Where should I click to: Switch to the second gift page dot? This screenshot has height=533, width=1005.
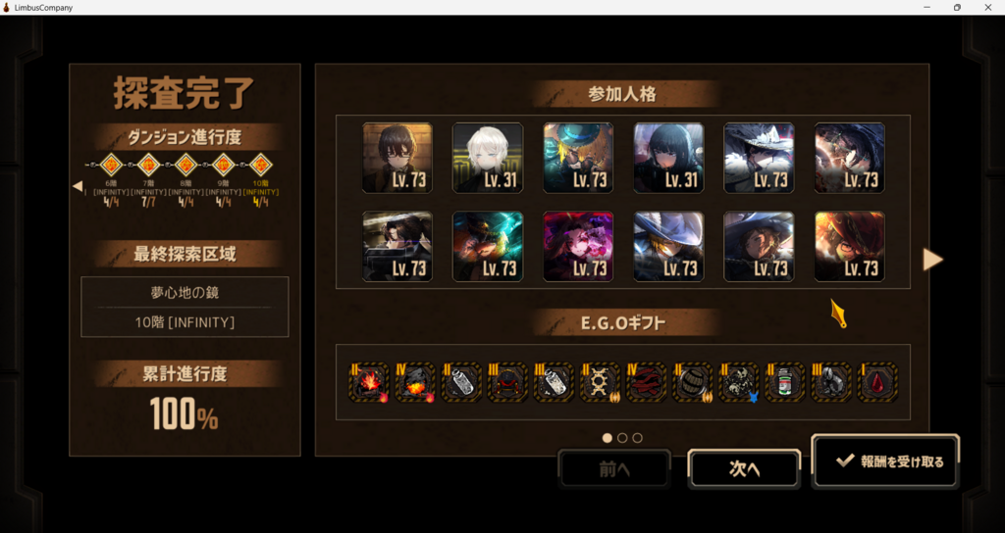(x=622, y=438)
